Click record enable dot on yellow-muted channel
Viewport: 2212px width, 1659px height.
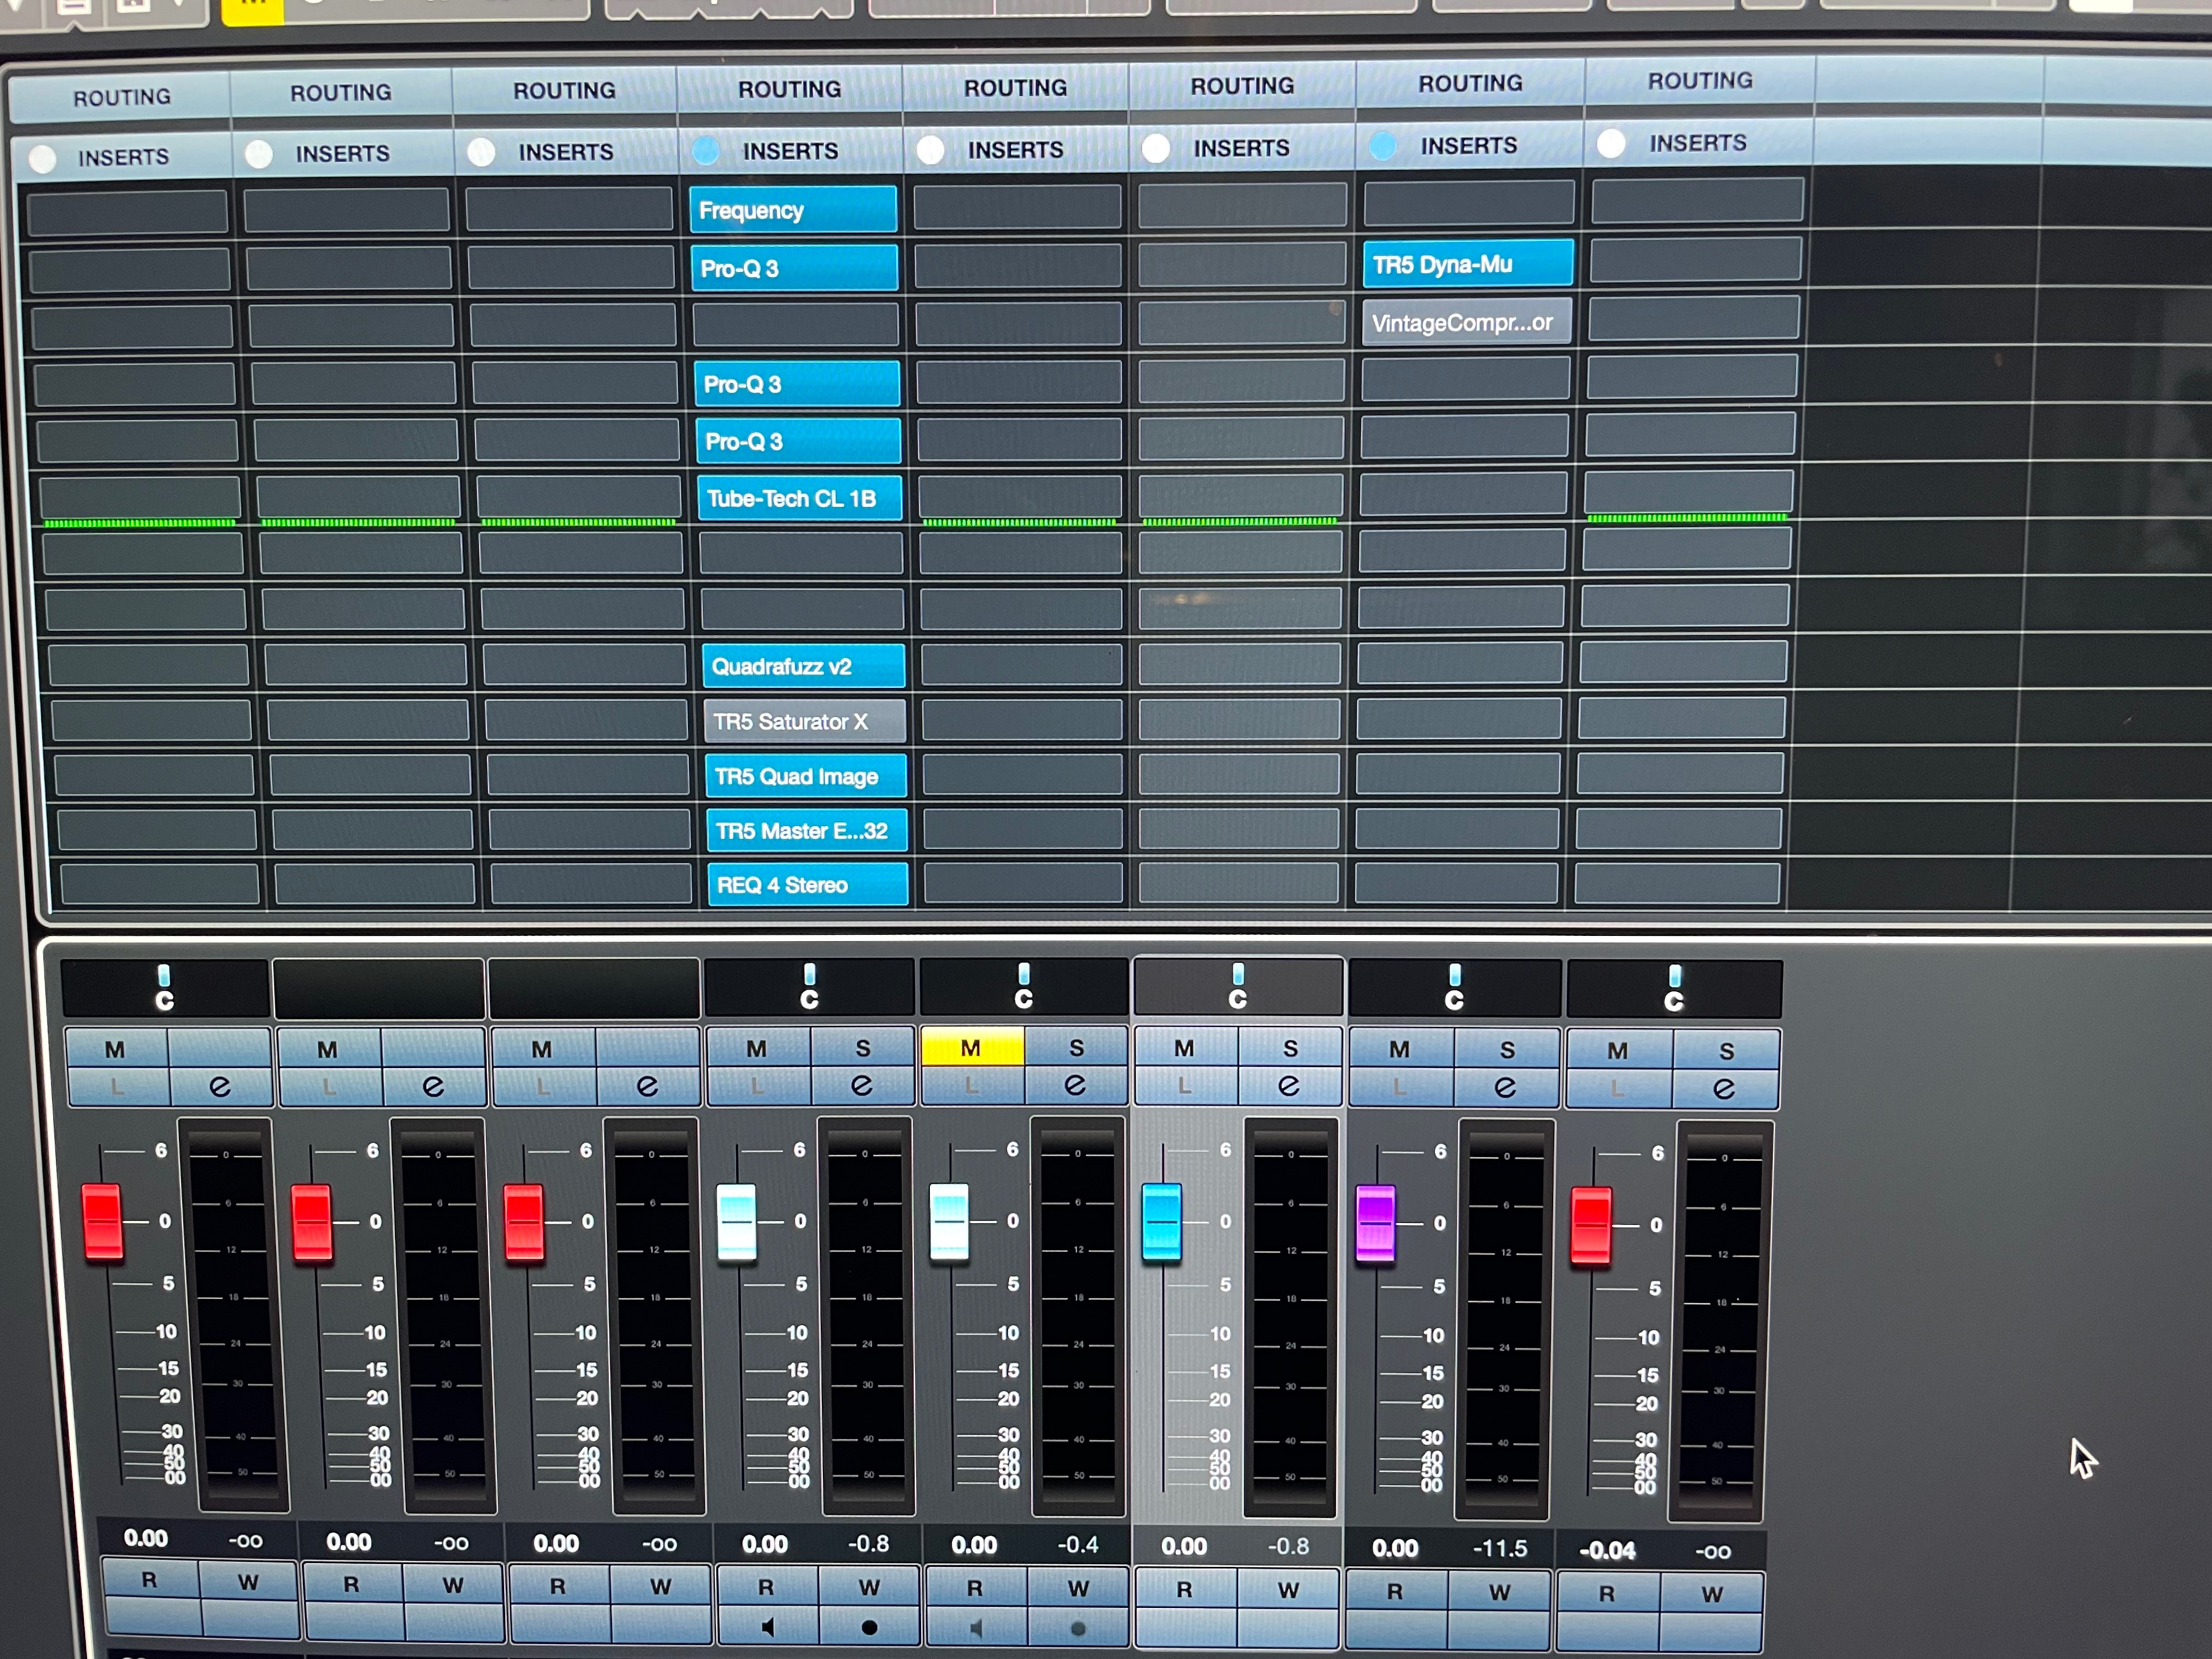coord(1078,1629)
